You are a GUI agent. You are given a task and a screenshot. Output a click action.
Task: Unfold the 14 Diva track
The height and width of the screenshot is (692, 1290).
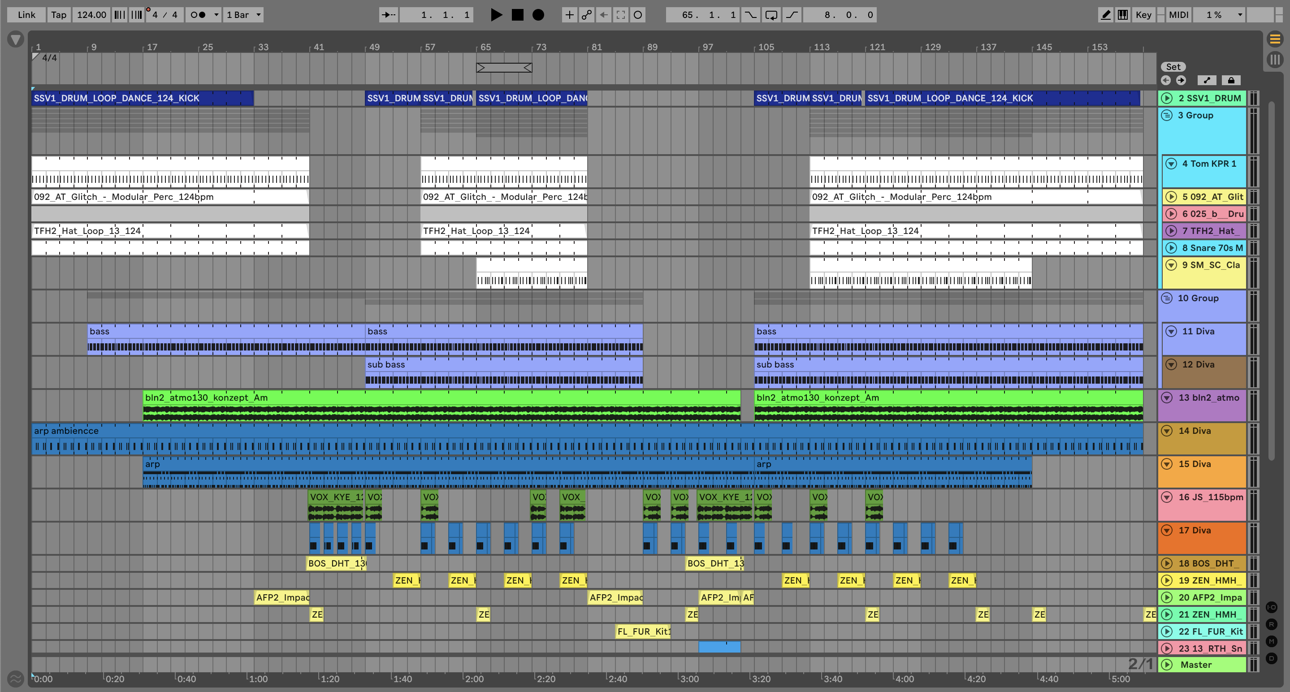point(1167,431)
